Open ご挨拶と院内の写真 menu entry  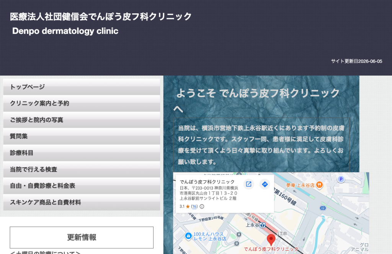(x=82, y=120)
